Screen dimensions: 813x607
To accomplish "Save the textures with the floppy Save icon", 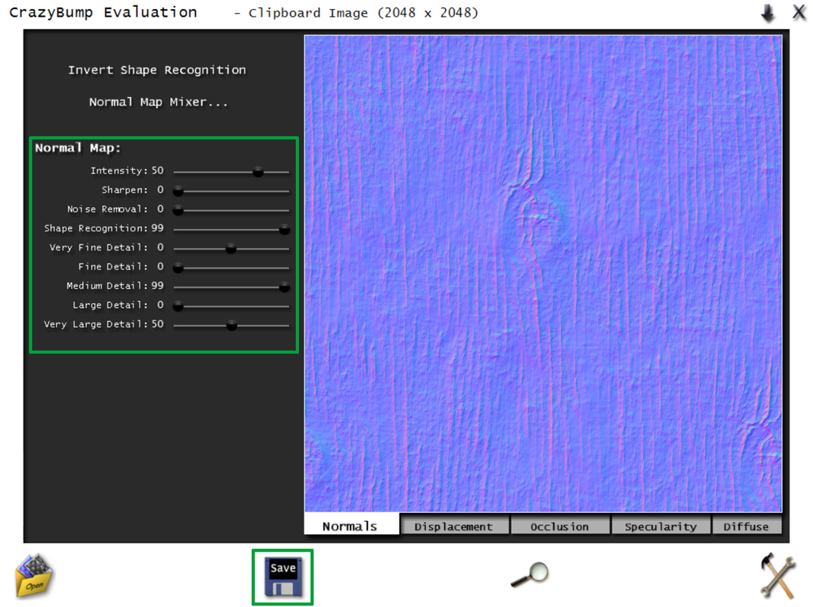I will [x=282, y=577].
